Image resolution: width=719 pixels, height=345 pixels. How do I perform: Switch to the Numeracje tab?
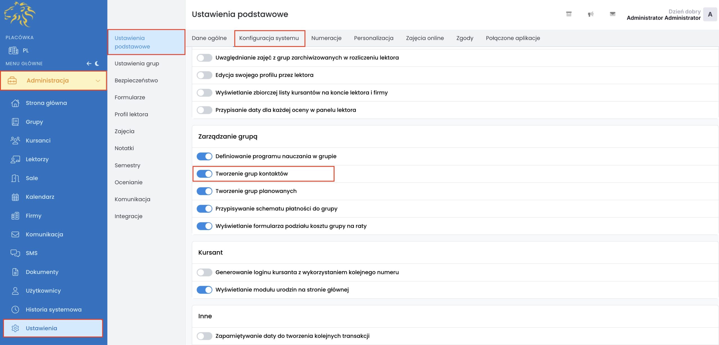pyautogui.click(x=326, y=38)
